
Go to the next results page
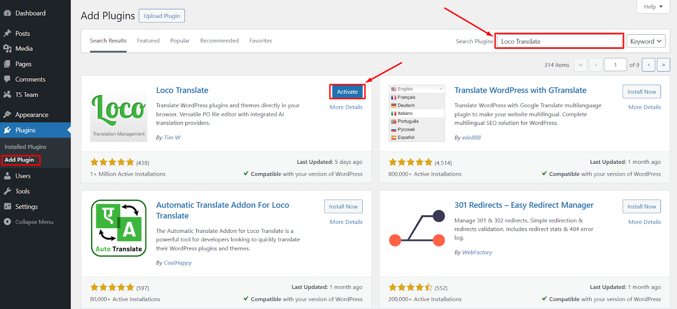coord(648,65)
